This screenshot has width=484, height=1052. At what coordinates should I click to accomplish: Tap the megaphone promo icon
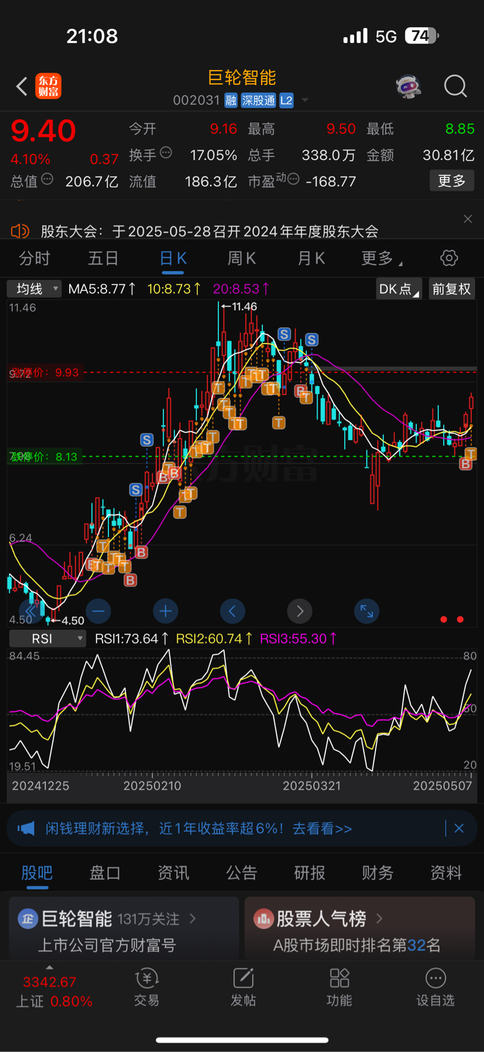(x=26, y=828)
